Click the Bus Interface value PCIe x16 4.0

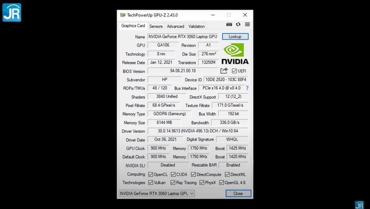222,88
